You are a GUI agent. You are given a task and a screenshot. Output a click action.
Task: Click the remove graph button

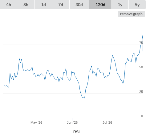(x=131, y=14)
